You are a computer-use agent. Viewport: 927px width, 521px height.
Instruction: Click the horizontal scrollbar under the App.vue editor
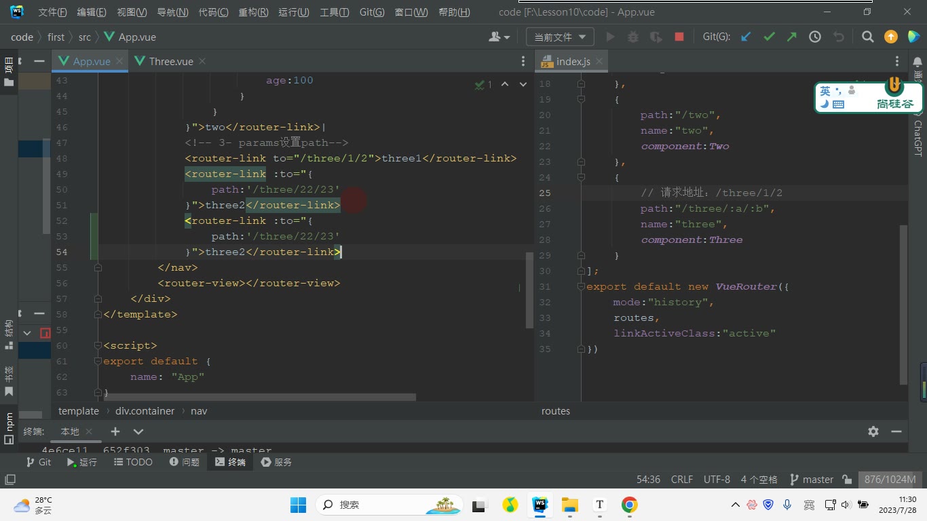[259, 397]
